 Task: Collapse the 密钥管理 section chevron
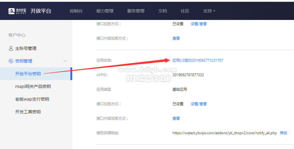(65, 61)
